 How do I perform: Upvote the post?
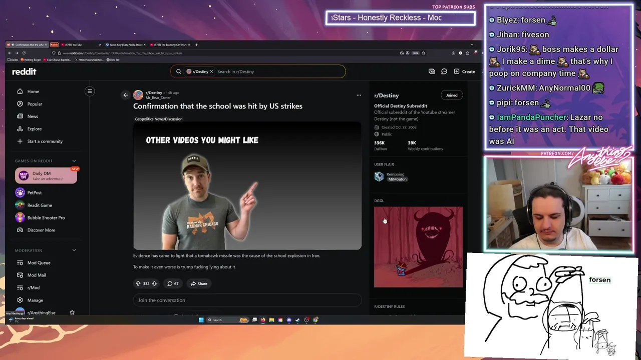pyautogui.click(x=138, y=283)
